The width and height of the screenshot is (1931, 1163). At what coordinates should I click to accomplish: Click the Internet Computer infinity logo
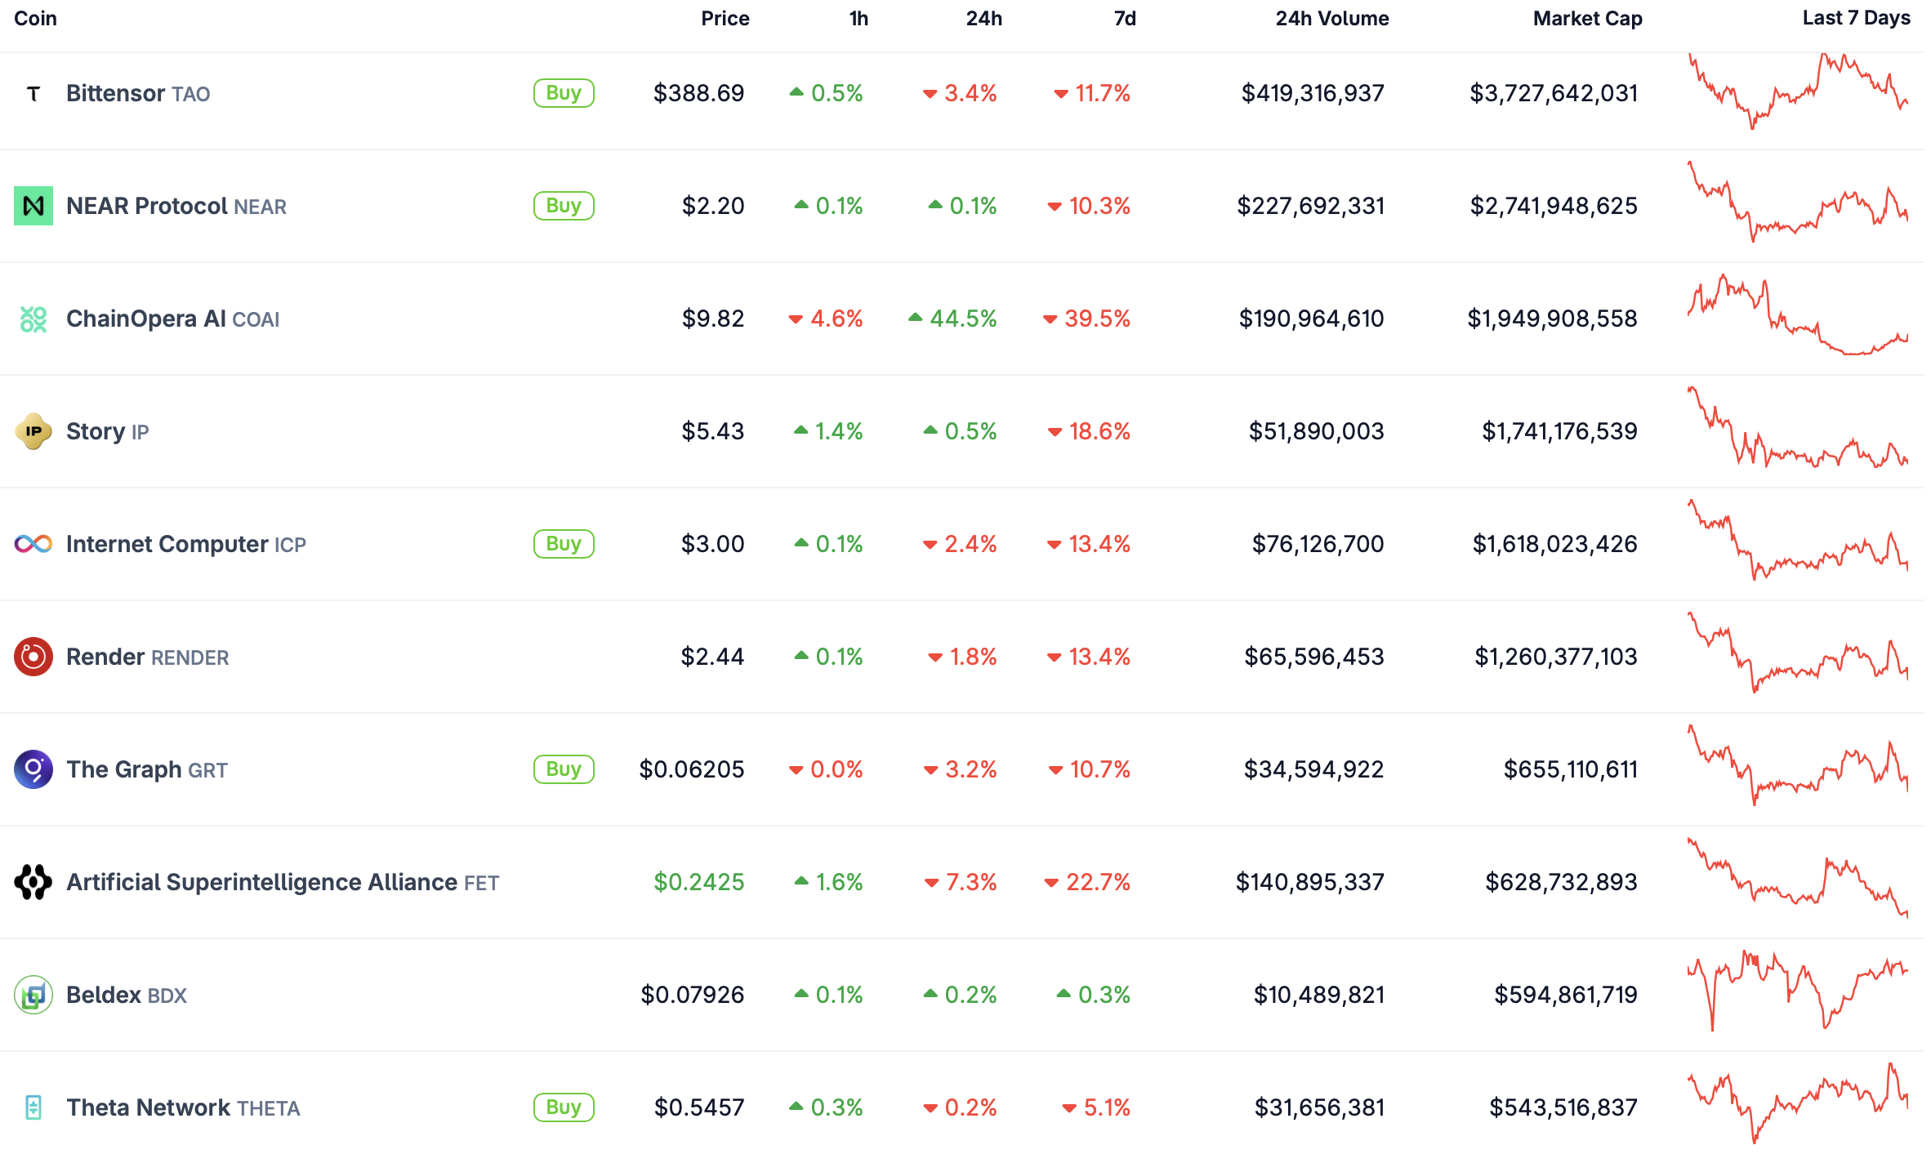coord(33,544)
